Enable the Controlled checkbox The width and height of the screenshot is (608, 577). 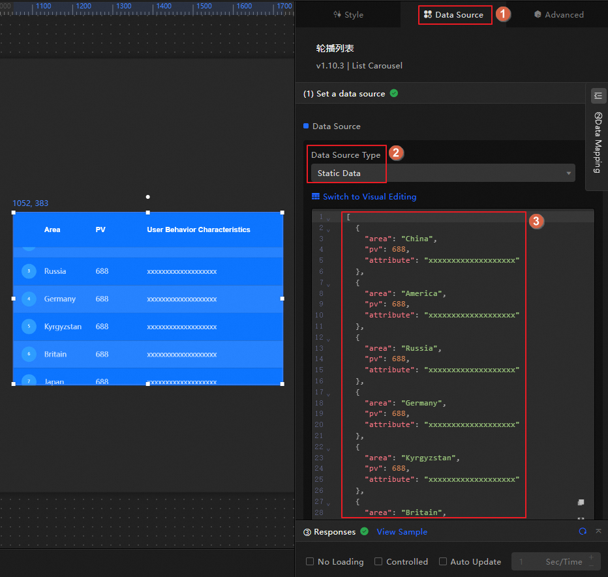(378, 561)
